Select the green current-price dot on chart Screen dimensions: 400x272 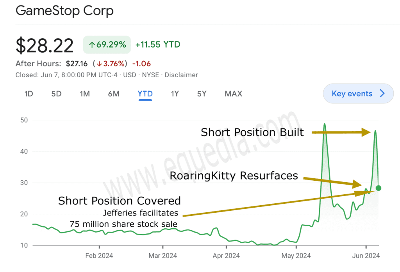pos(379,188)
